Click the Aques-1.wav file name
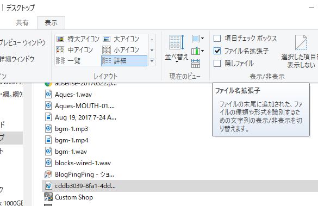 (73, 95)
